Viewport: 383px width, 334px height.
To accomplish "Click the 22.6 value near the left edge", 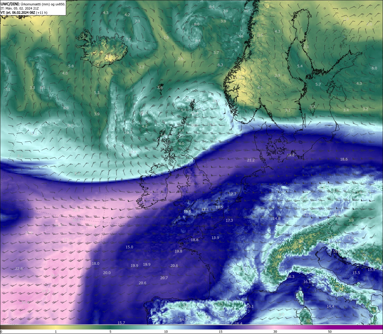I will 19,269.
